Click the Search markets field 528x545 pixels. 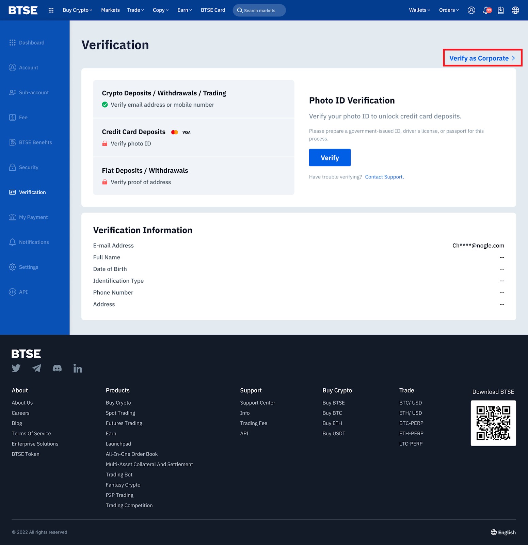259,10
